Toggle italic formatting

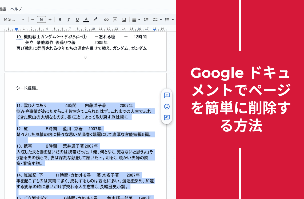pyautogui.click(x=69, y=20)
